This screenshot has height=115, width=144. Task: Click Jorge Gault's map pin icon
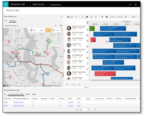(x=87, y=47)
